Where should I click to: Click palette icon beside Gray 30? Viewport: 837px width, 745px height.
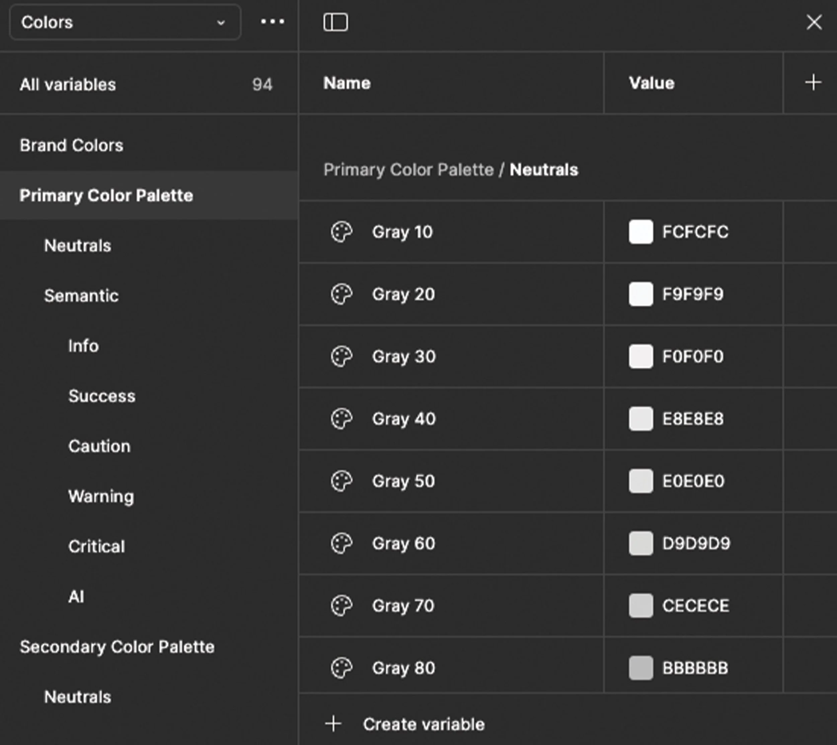[x=341, y=356]
